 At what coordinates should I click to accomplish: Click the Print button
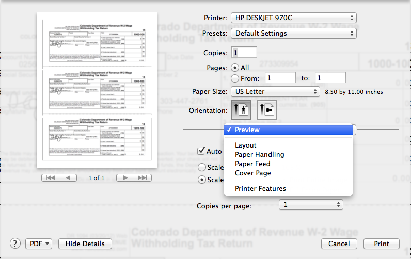tap(382, 244)
